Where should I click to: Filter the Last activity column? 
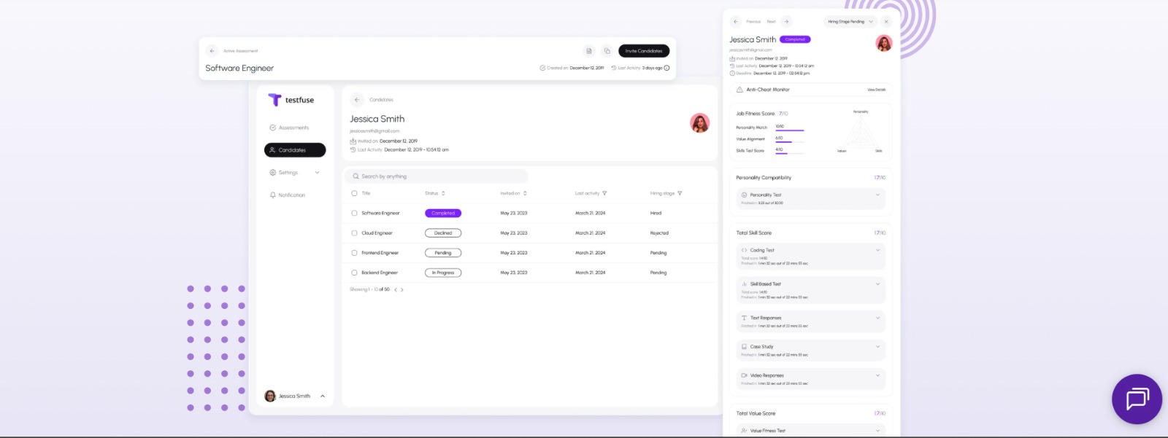(x=604, y=194)
